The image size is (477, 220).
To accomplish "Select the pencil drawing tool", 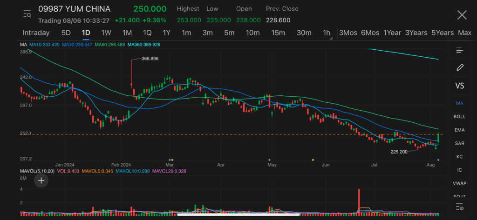I will click(x=460, y=67).
